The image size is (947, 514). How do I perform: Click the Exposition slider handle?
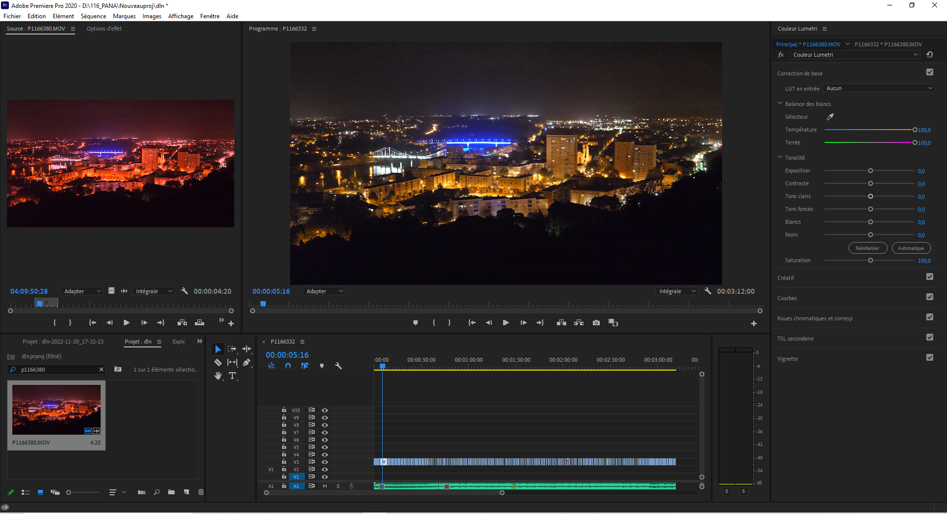871,171
